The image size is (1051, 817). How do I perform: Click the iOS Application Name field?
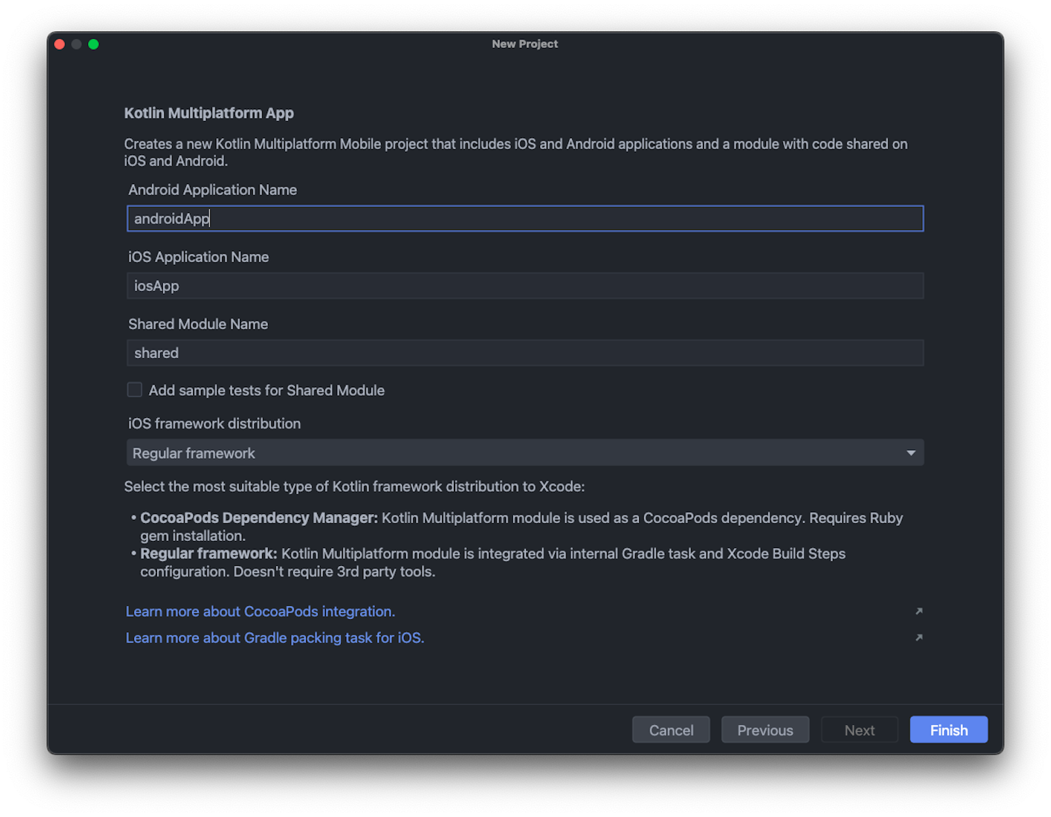[x=525, y=285]
